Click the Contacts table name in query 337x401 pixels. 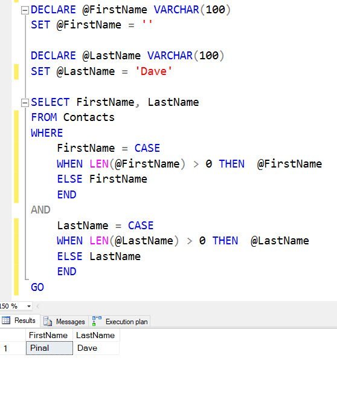pos(89,117)
